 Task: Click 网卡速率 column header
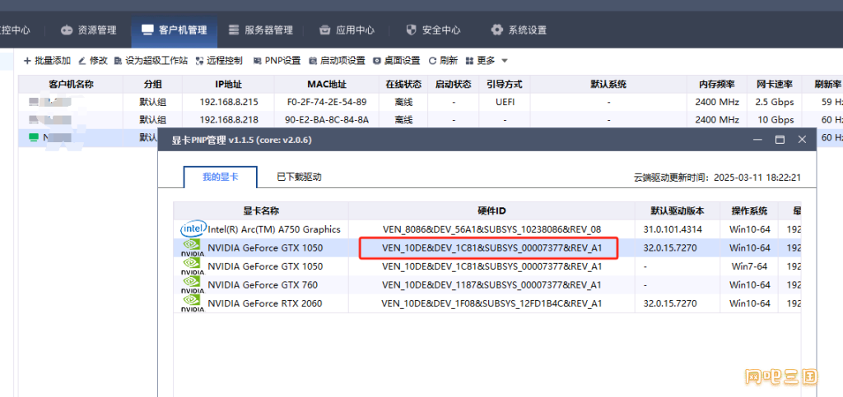coord(774,85)
